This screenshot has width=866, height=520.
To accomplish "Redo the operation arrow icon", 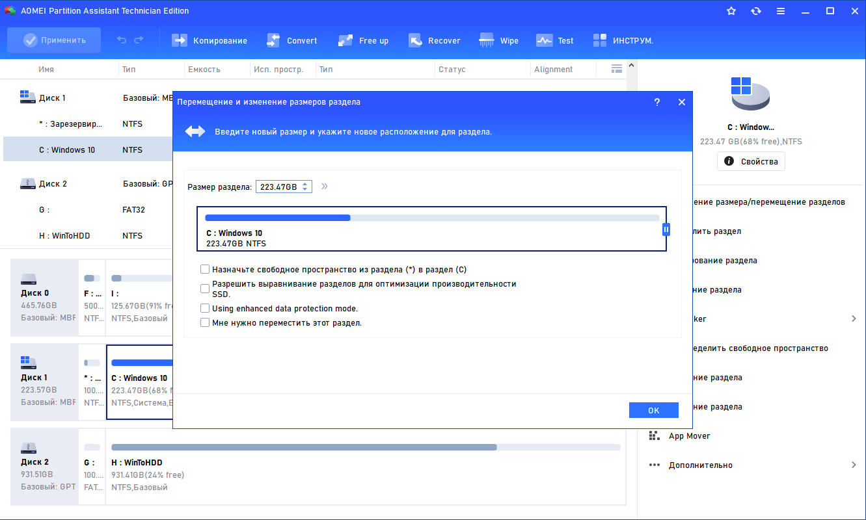I will [139, 40].
